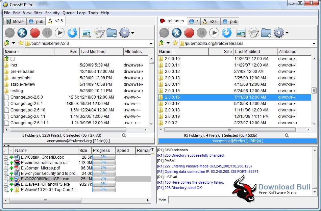This screenshot has height=211, width=321.
Task: Click the progress bar for E:\Compr_Micros.pdf
Action: coord(104,168)
